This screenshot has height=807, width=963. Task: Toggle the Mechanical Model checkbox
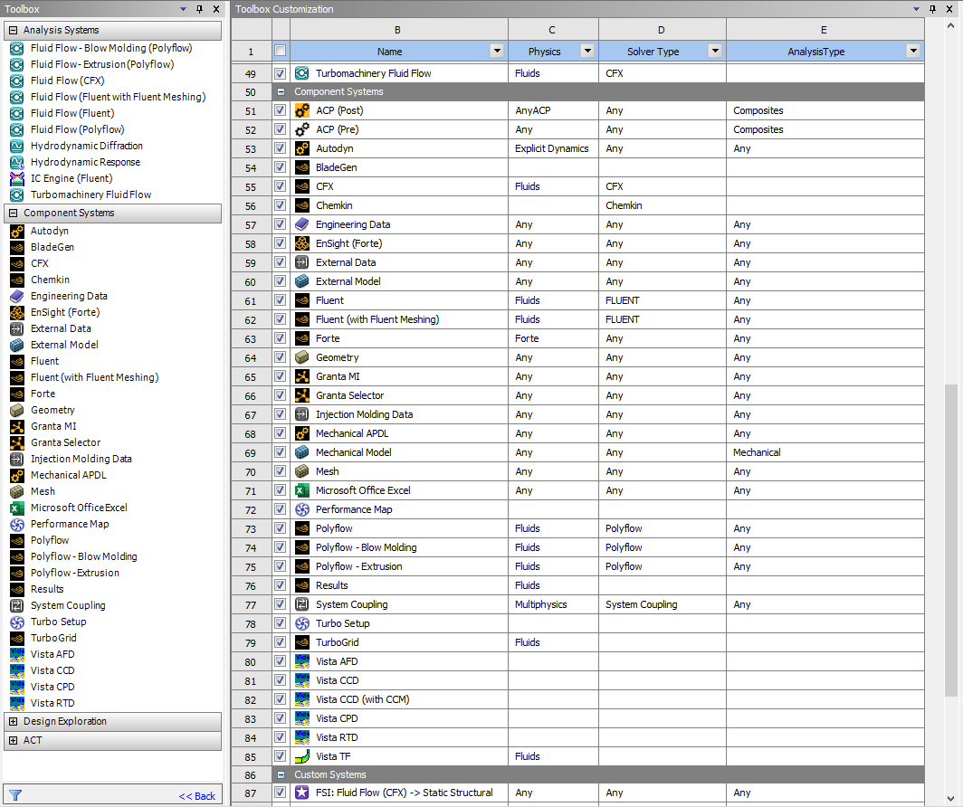pyautogui.click(x=281, y=452)
